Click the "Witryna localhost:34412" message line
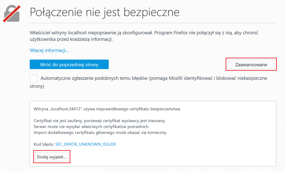285x172 pixels. [107, 109]
